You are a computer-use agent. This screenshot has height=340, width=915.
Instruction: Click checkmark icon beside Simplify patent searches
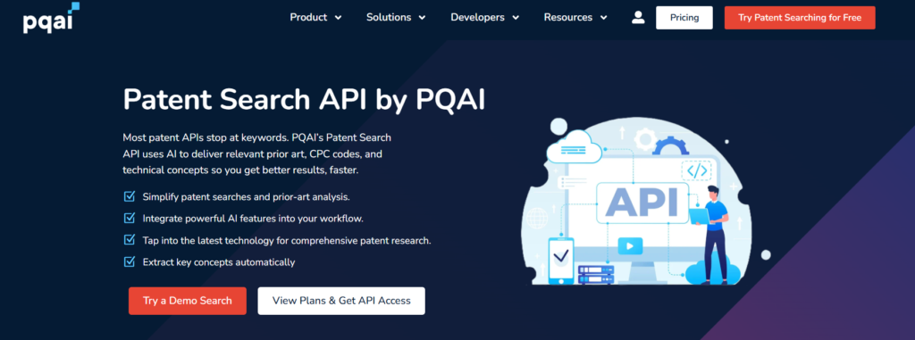pyautogui.click(x=130, y=196)
